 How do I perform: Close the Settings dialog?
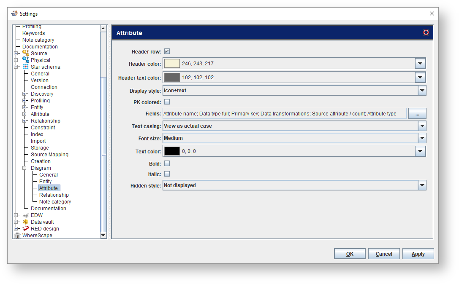point(432,13)
